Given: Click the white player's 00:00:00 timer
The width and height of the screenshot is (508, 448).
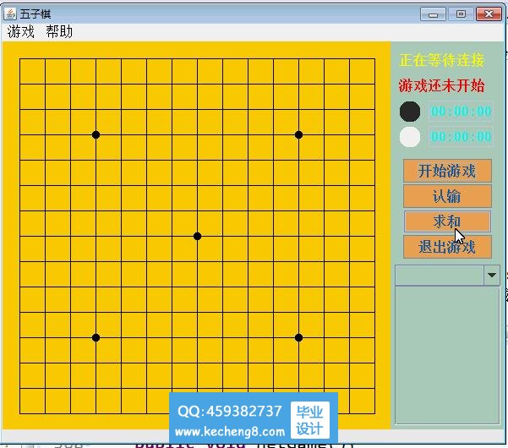Looking at the screenshot, I should coord(461,137).
